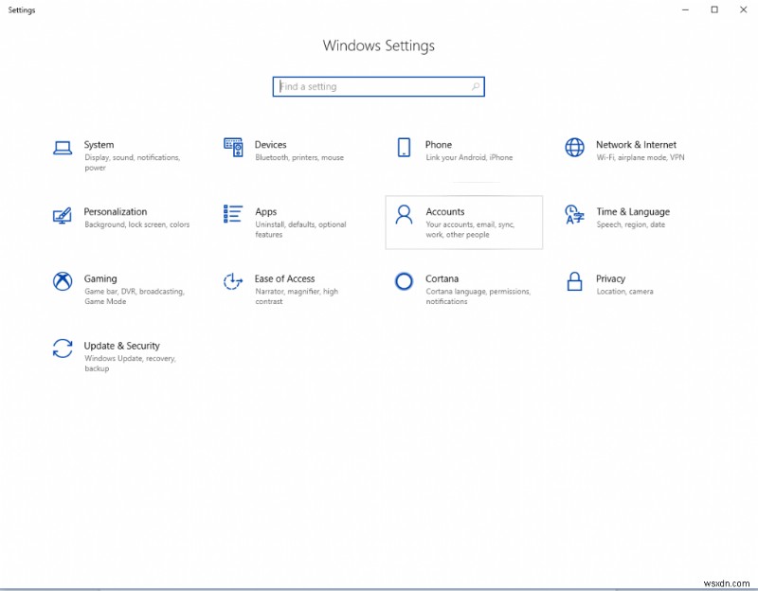The height and width of the screenshot is (591, 758).
Task: Click the Time & Language clock icon
Action: point(575,214)
